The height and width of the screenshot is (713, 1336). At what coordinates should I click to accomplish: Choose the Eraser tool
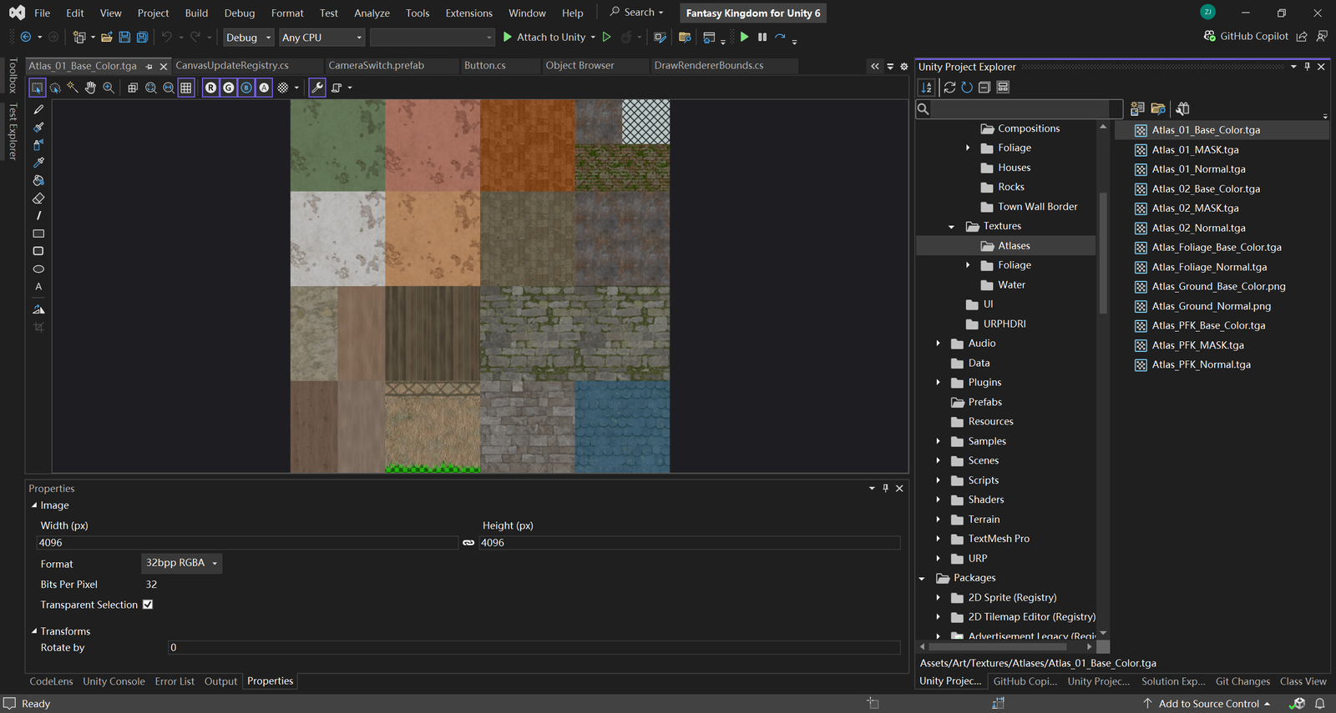[38, 198]
